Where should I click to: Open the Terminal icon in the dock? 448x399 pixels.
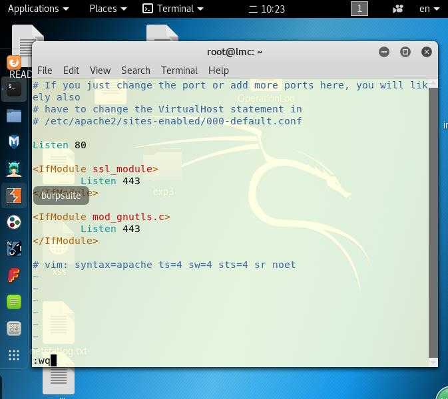point(14,89)
